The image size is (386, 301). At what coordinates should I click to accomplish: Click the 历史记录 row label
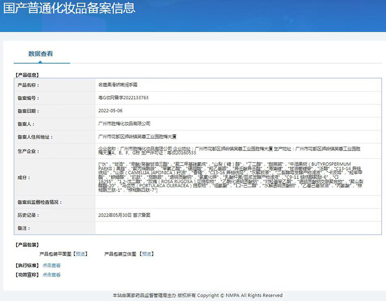point(28,215)
